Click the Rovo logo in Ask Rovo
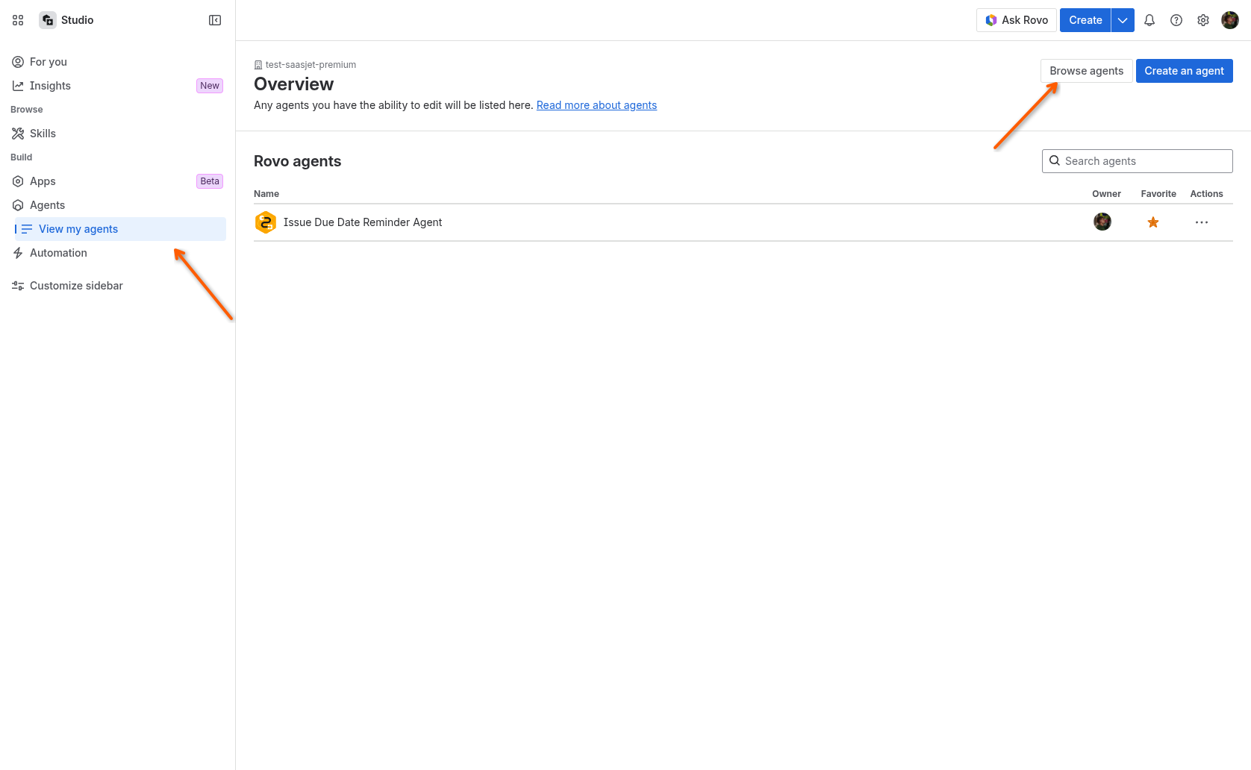Image resolution: width=1251 pixels, height=770 pixels. click(x=991, y=20)
